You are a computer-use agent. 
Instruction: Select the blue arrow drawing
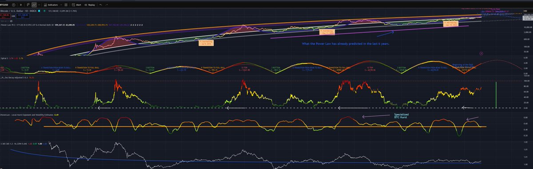(386, 34)
